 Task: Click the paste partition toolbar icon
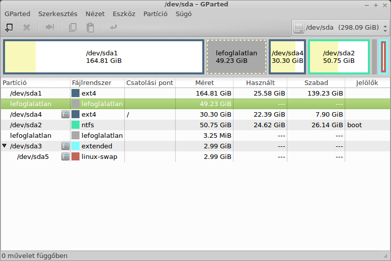click(90, 28)
